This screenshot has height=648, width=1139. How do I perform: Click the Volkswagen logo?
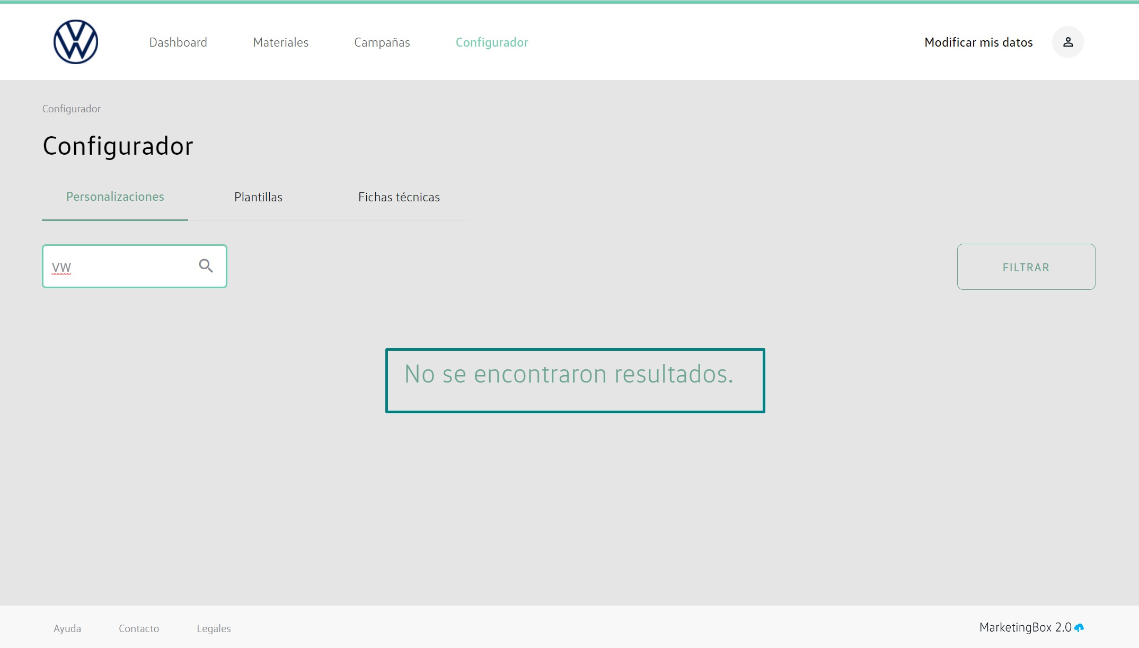pos(76,42)
